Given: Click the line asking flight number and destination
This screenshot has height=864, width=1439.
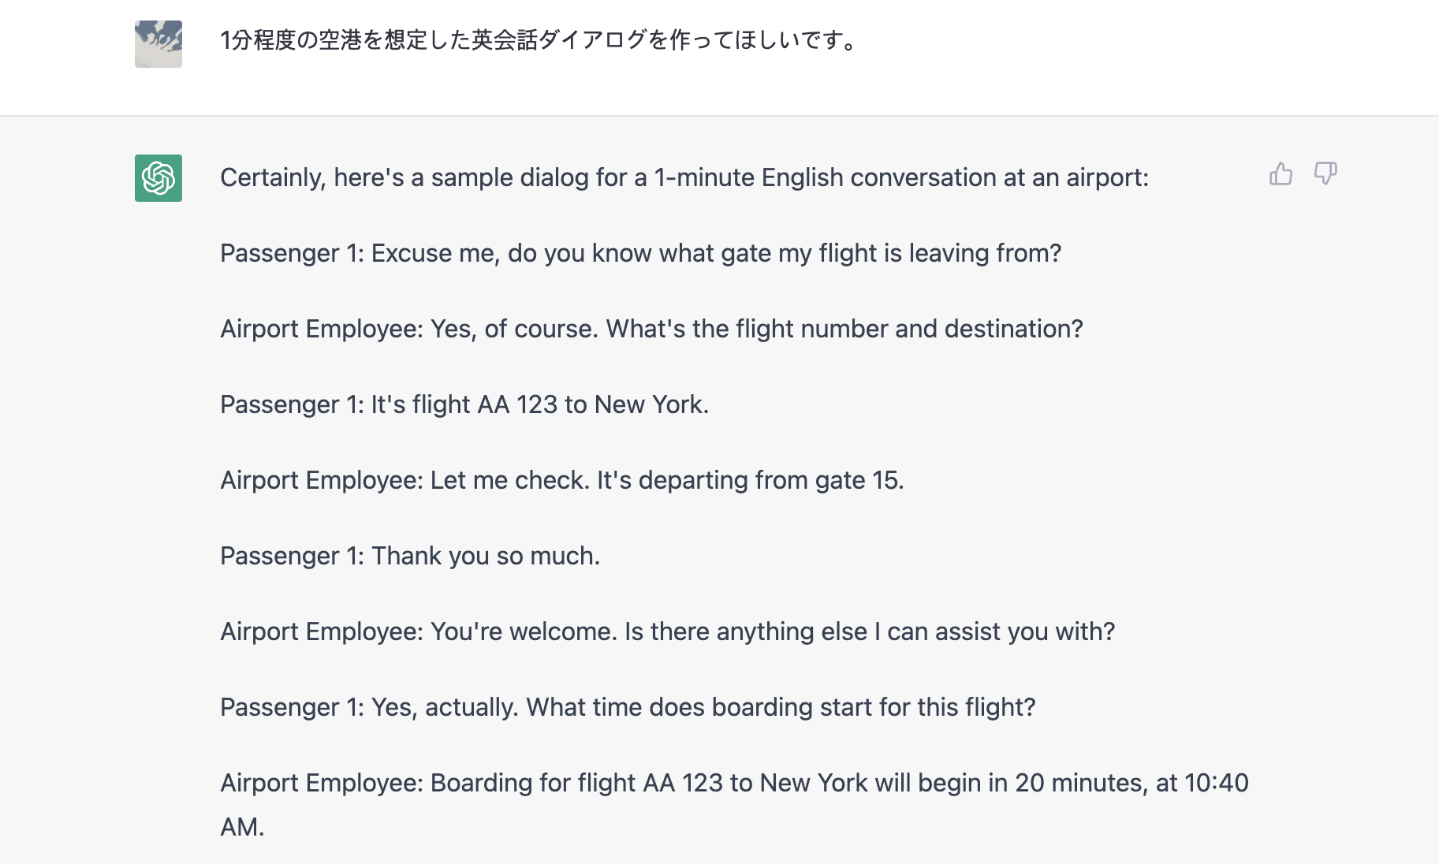Looking at the screenshot, I should click(651, 329).
